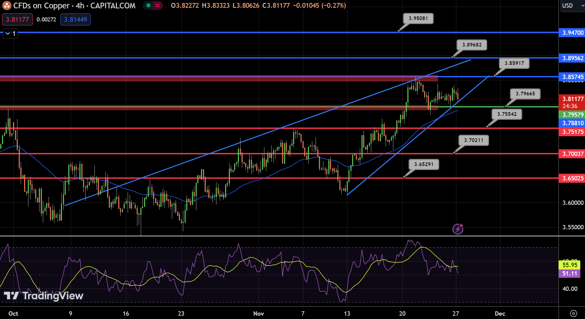Select the 3.65291 price callout label
This screenshot has width=585, height=319.
pyautogui.click(x=424, y=164)
